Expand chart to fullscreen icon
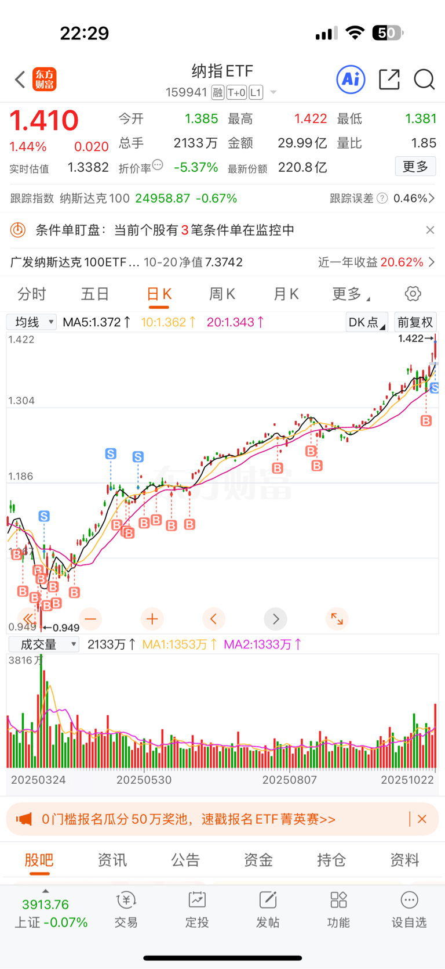This screenshot has height=969, width=445. 337,619
